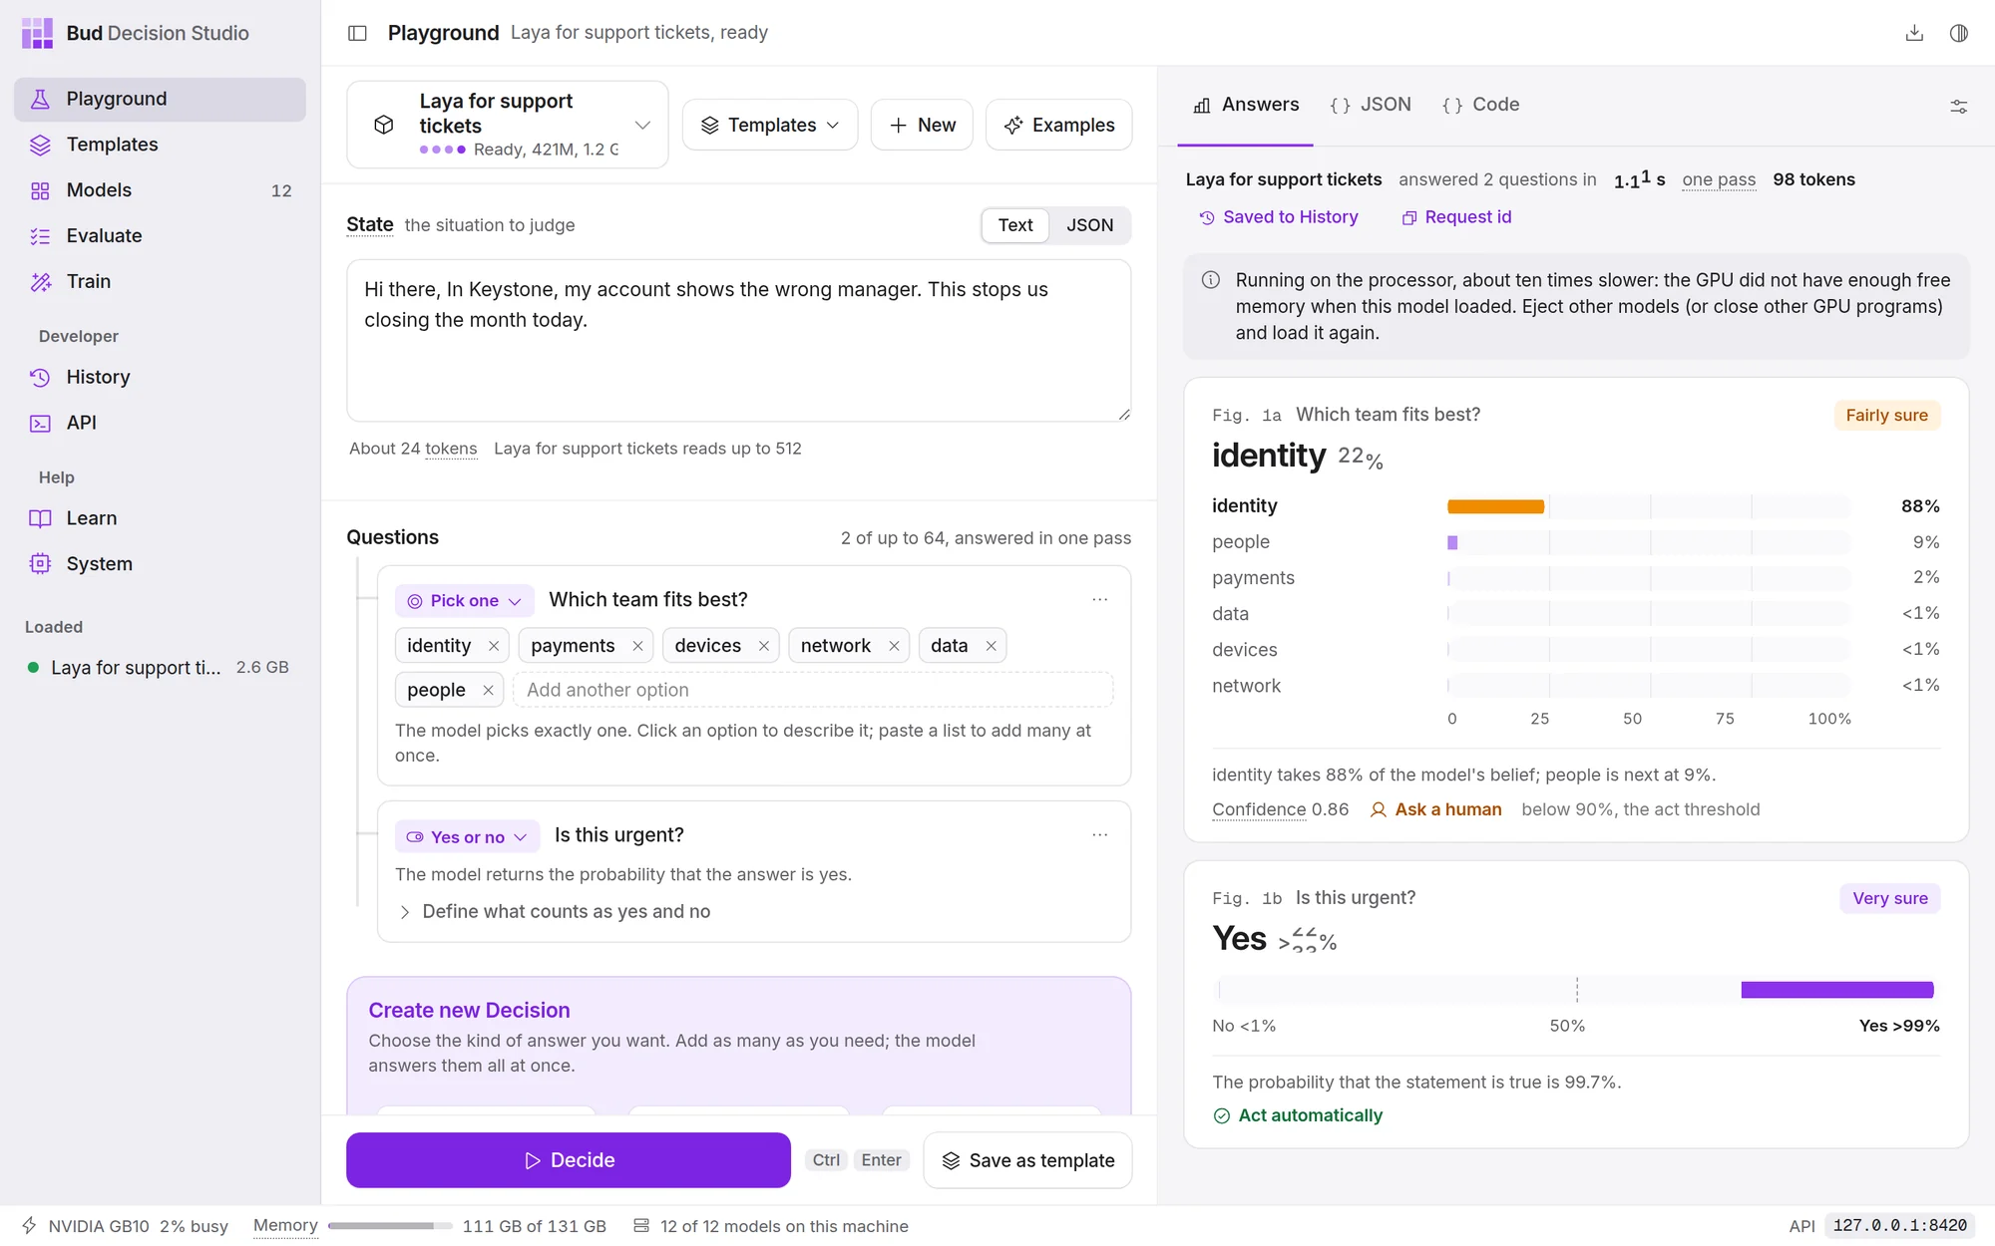
Task: Click the Decide button
Action: click(x=569, y=1160)
